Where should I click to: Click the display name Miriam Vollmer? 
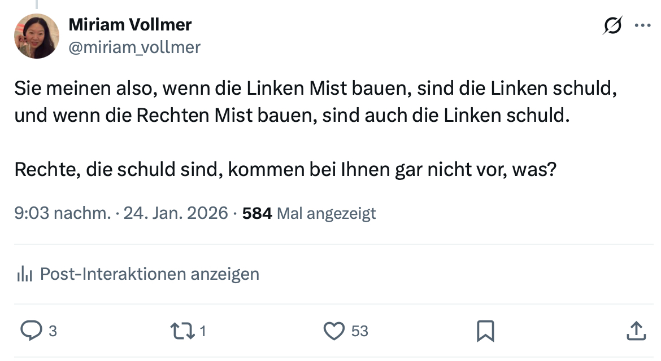pyautogui.click(x=130, y=25)
